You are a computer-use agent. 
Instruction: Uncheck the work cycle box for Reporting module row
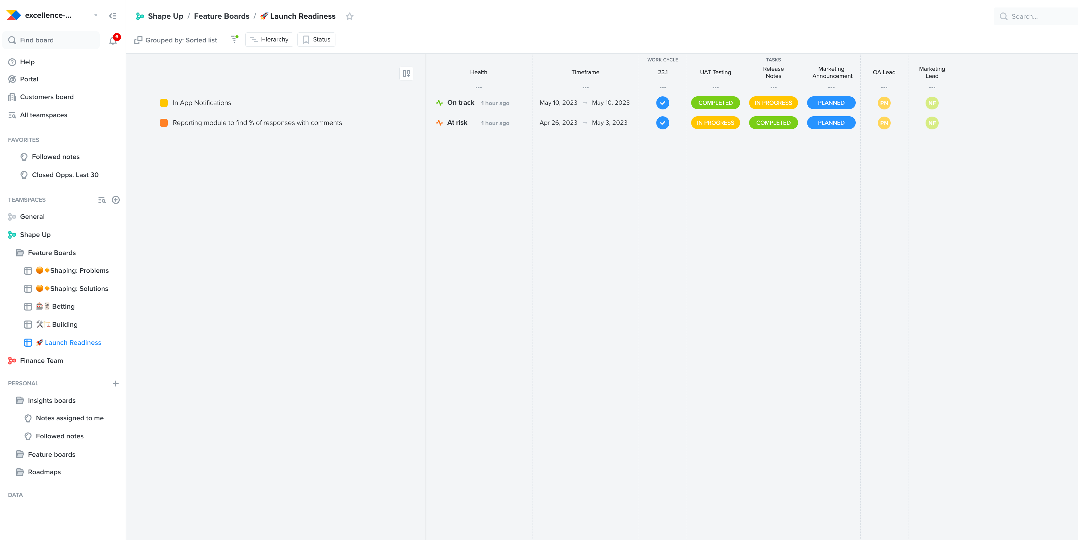662,123
